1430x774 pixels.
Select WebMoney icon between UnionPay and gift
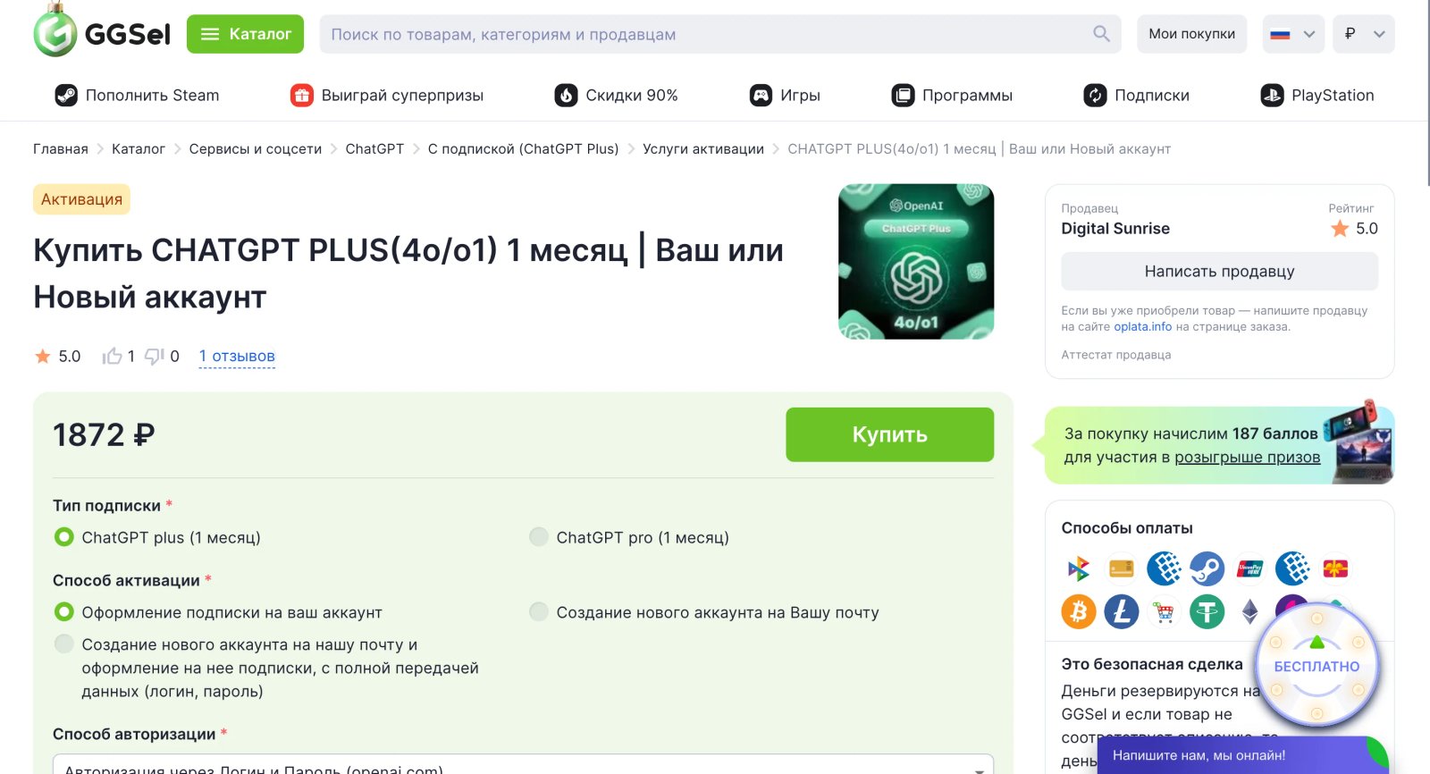tap(1292, 568)
